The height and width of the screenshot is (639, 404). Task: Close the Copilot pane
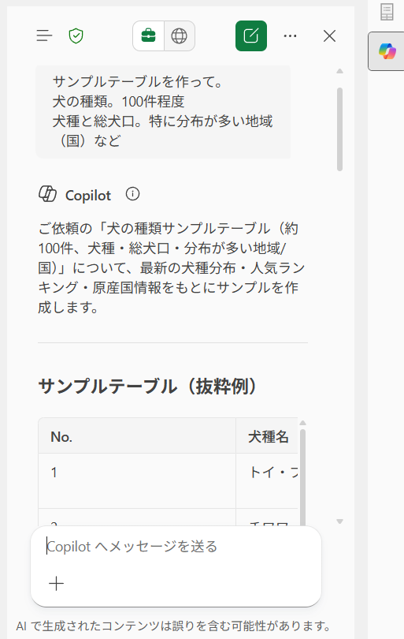pyautogui.click(x=329, y=35)
